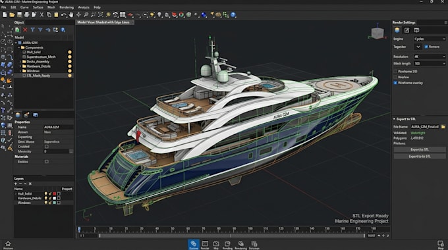Toggle the bulb icon for Hull_Solid layer
448x250 pixels.
click(x=45, y=194)
